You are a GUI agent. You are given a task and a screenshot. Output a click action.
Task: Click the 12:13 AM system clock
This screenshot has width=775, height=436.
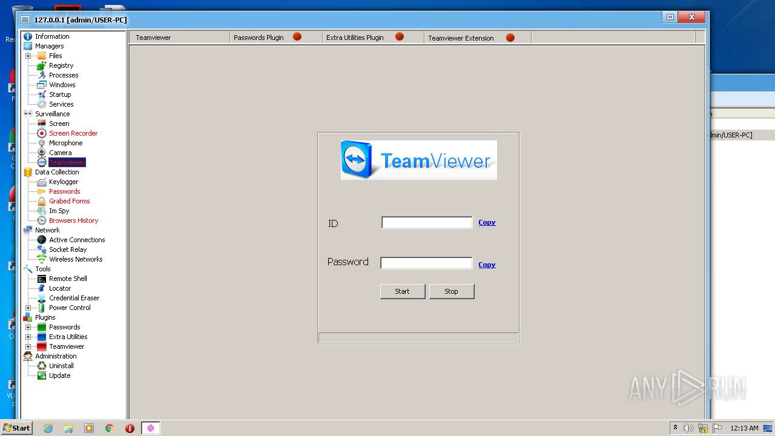[744, 428]
